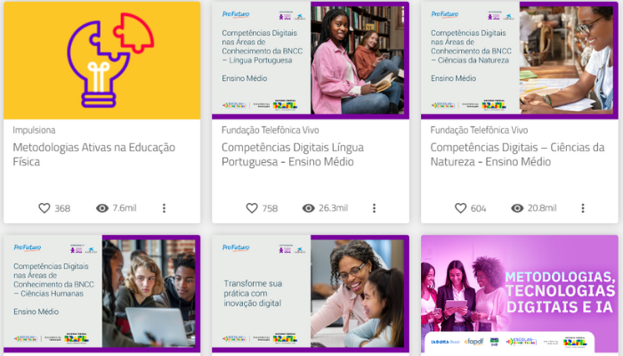Open Competências Digitais – Ciências da Natureza title
This screenshot has height=356, width=623.
(517, 155)
